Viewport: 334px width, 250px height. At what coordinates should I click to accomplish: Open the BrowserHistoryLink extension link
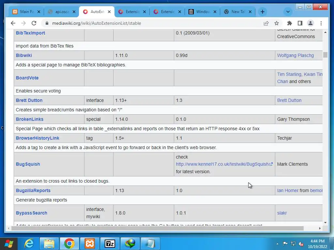point(38,138)
